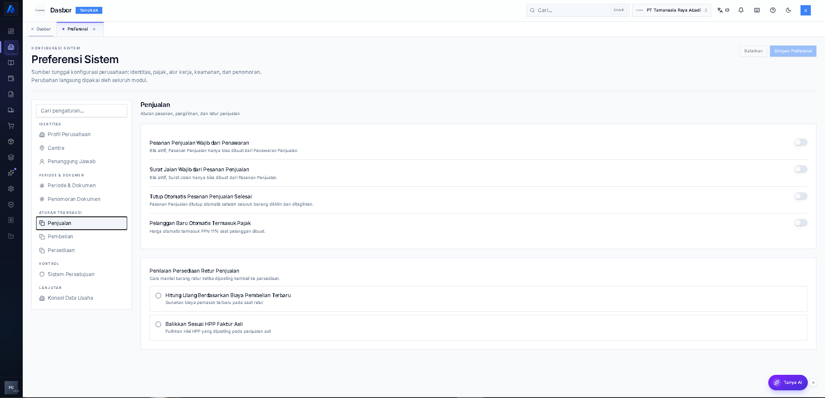Toggle Pesanan Penjualan Wajib dari Penawaran
The image size is (825, 398).
(x=801, y=143)
